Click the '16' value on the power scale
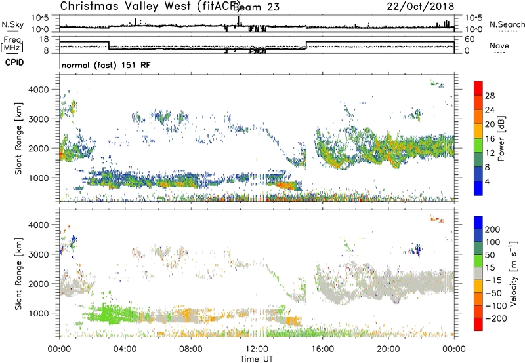 click(x=490, y=139)
